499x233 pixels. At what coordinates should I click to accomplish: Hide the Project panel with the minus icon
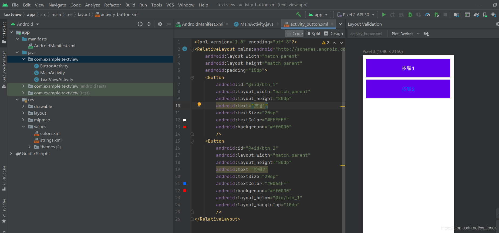tap(169, 24)
